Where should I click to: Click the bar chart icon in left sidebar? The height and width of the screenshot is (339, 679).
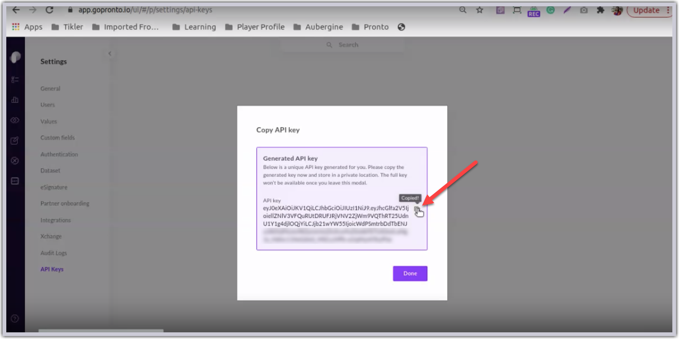(x=15, y=100)
